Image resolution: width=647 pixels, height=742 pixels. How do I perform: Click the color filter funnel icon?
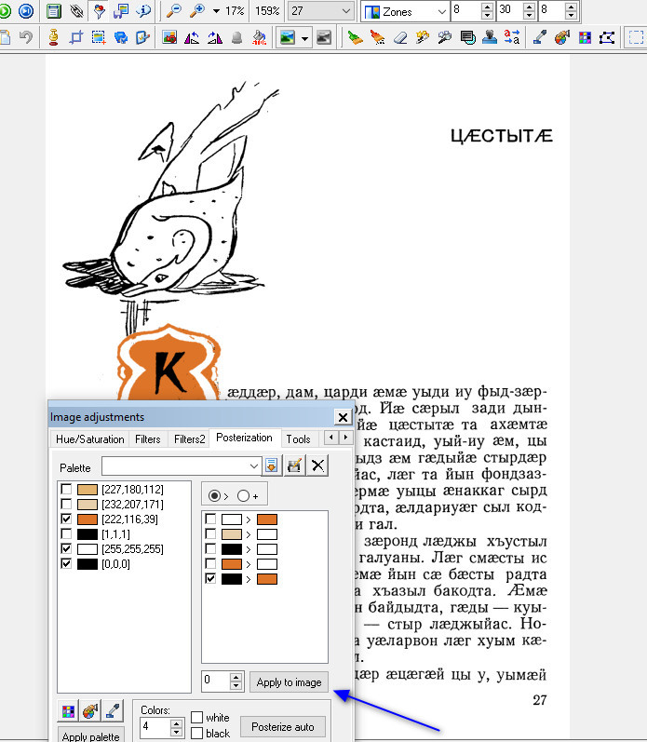coord(99,10)
